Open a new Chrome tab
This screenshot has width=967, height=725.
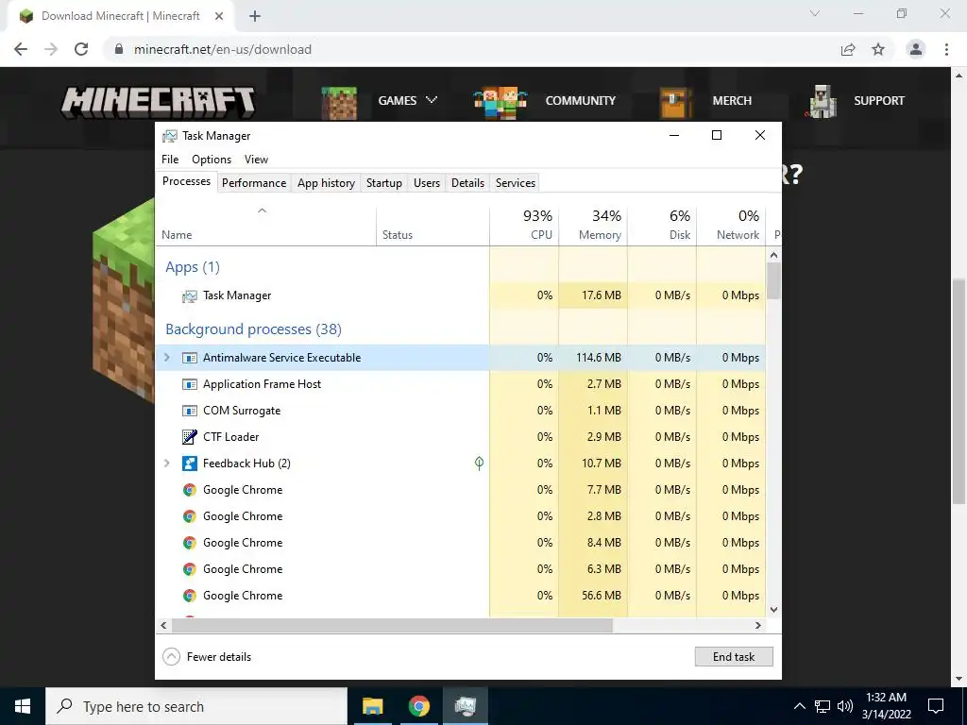coord(255,17)
